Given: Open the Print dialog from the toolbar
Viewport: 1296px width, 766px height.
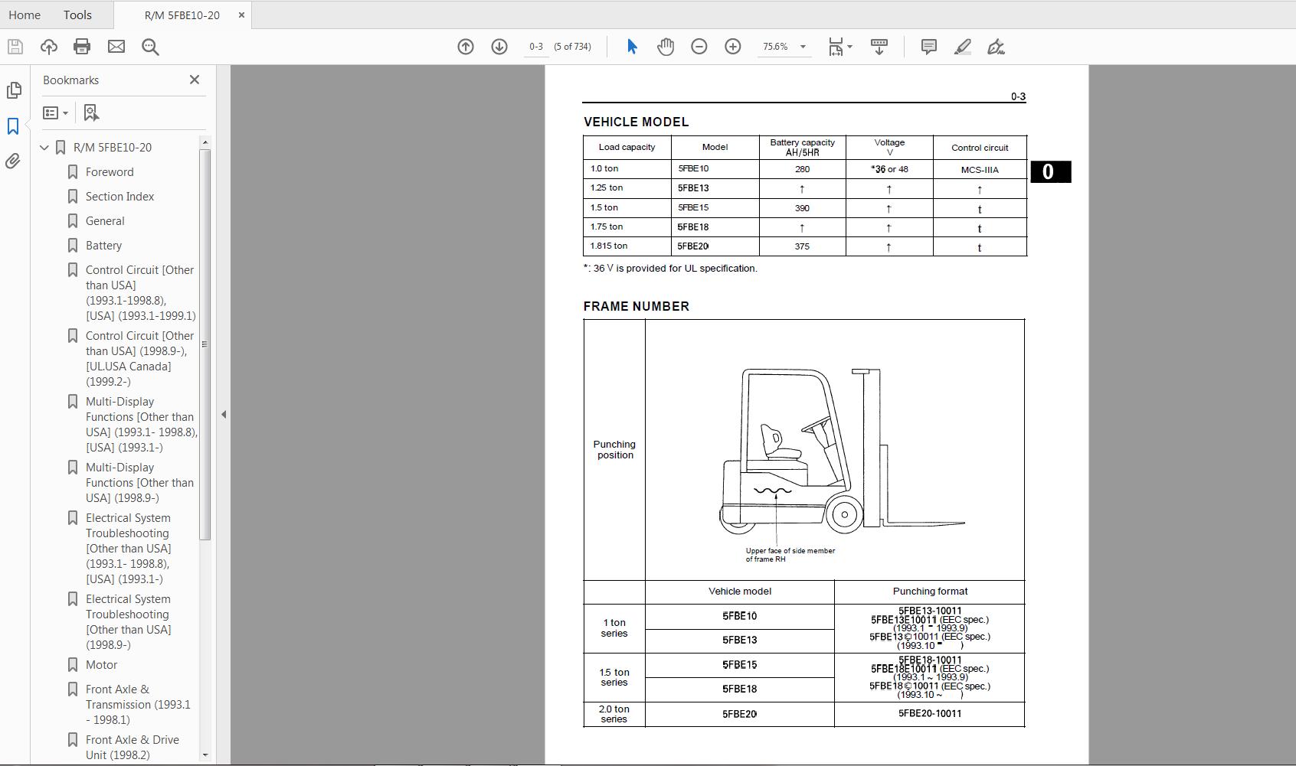Looking at the screenshot, I should click(x=80, y=47).
